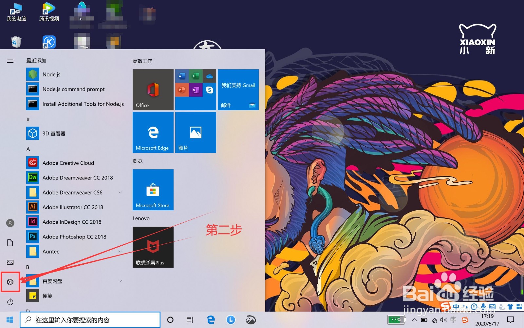524x328 pixels.
Task: Open the Microsoft Store tile
Action: (153, 190)
